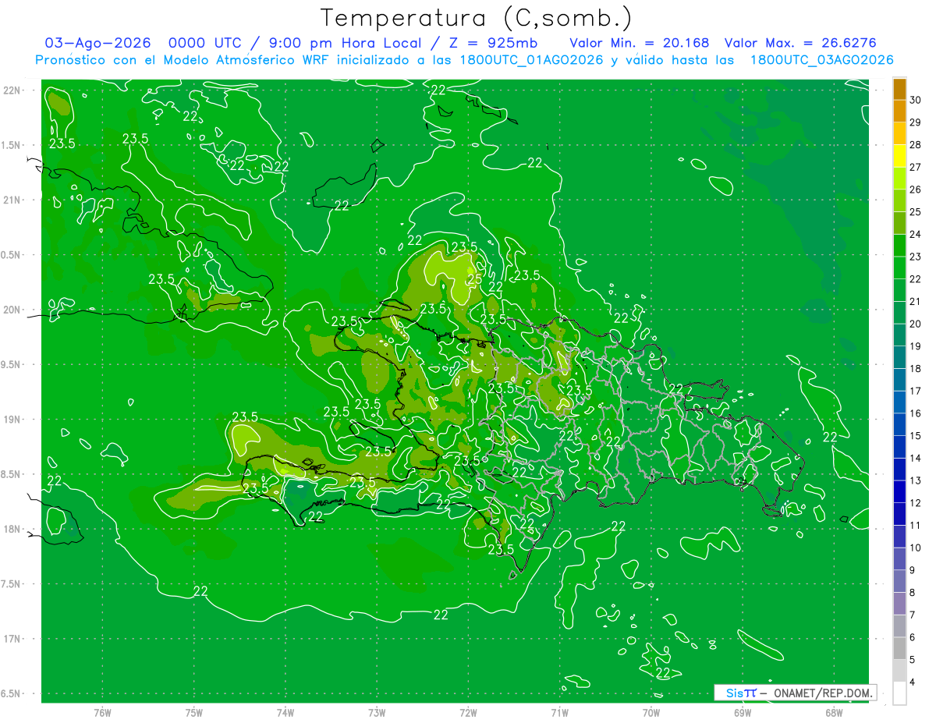Click the "10" value on color legend
Image resolution: width=936 pixels, height=723 pixels.
click(916, 548)
